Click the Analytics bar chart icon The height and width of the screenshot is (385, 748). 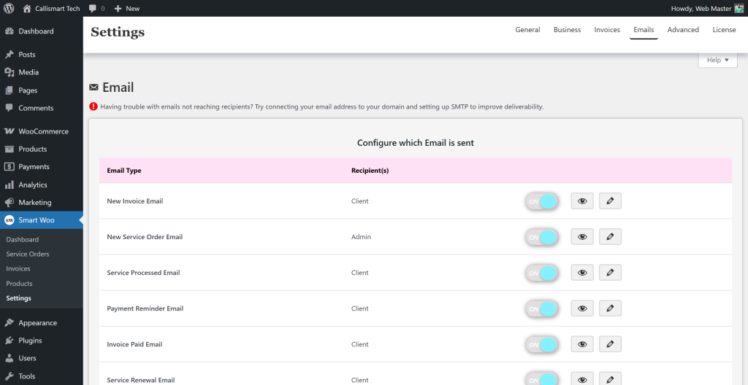coord(9,184)
